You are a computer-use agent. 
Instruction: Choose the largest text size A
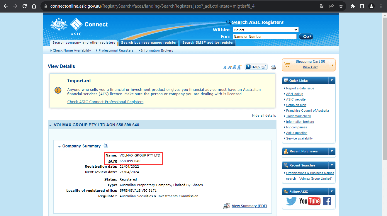(239, 67)
